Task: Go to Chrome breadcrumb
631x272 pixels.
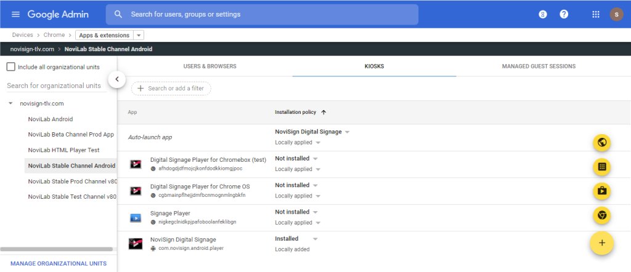Action: point(54,35)
